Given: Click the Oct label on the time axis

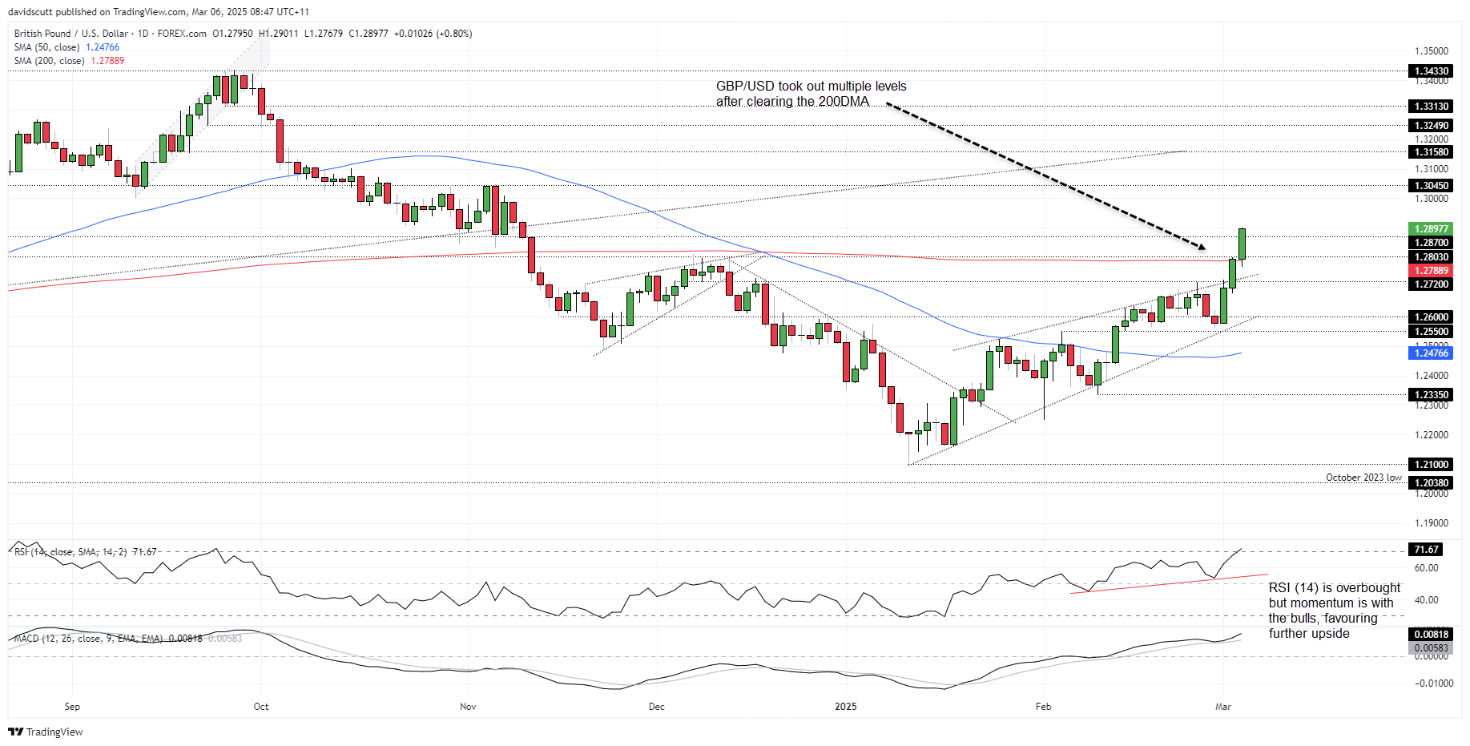Looking at the screenshot, I should click(x=261, y=707).
